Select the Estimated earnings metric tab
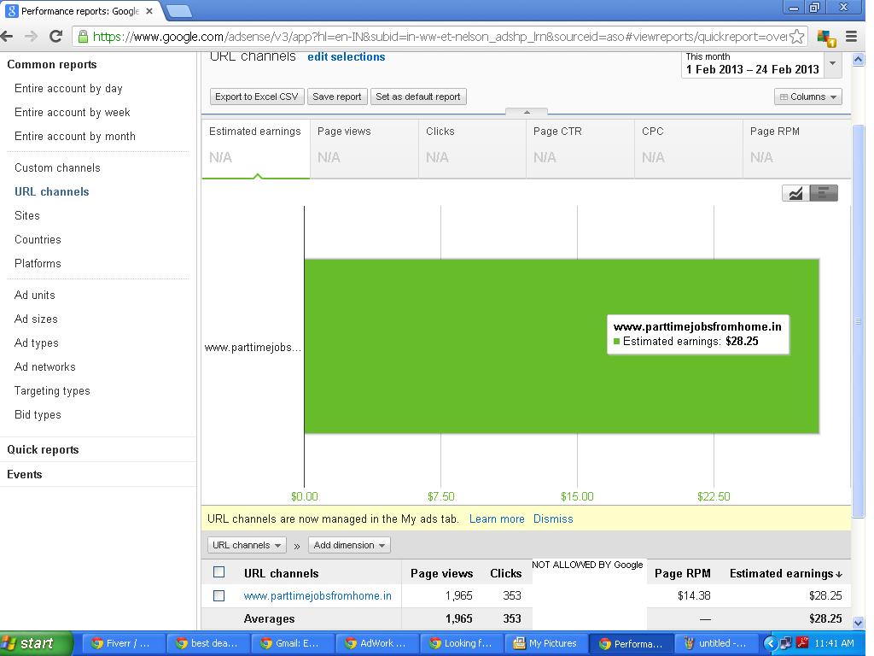This screenshot has width=874, height=656. (x=255, y=149)
